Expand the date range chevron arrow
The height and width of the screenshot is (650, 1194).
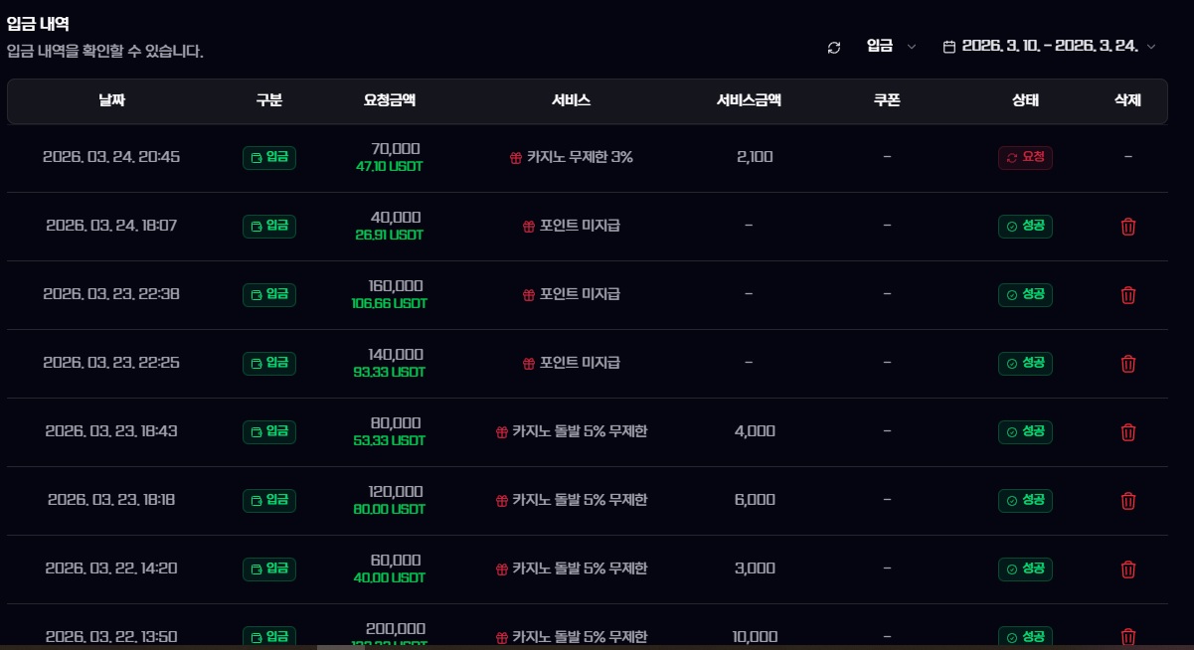click(x=1151, y=47)
